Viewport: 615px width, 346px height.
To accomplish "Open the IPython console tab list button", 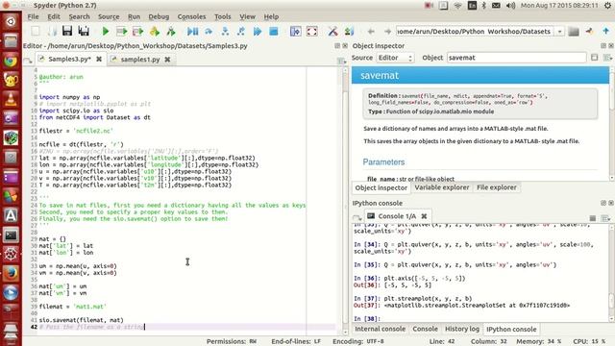I will [x=357, y=217].
